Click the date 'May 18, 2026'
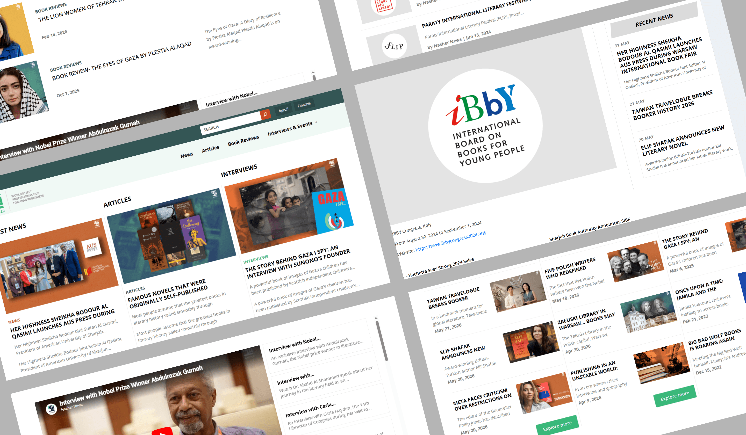746x435 pixels. (x=565, y=298)
